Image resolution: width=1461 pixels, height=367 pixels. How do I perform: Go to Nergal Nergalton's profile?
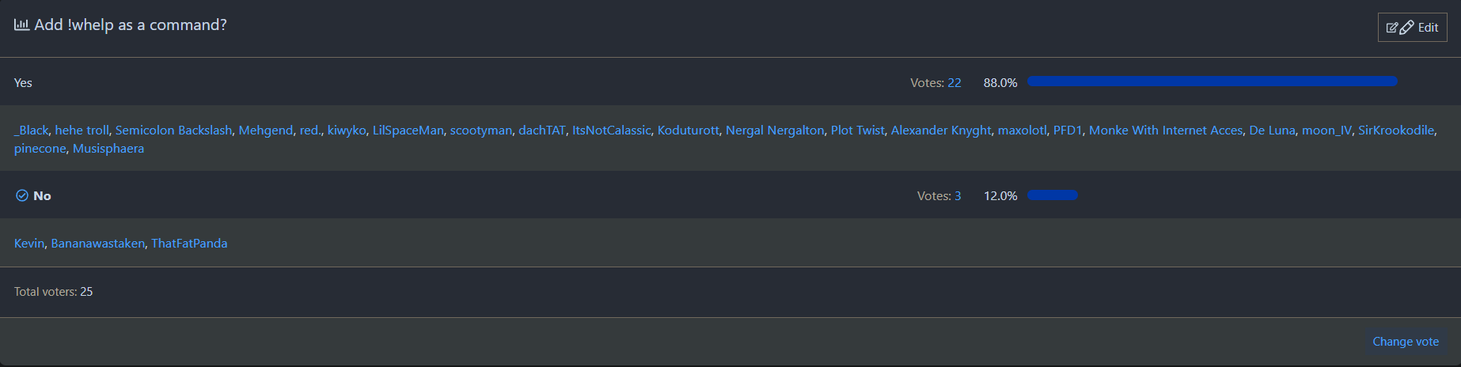pos(774,131)
